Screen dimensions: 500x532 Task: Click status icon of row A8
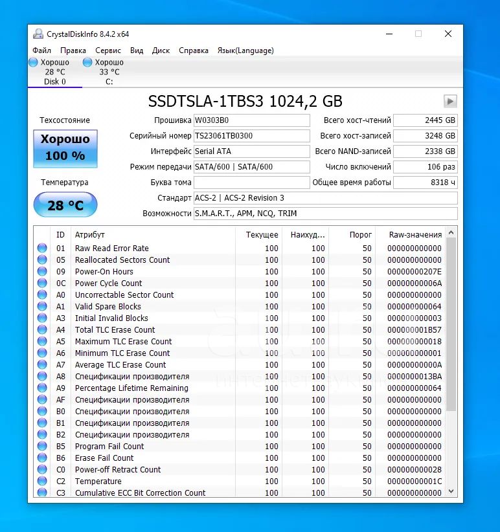[42, 376]
